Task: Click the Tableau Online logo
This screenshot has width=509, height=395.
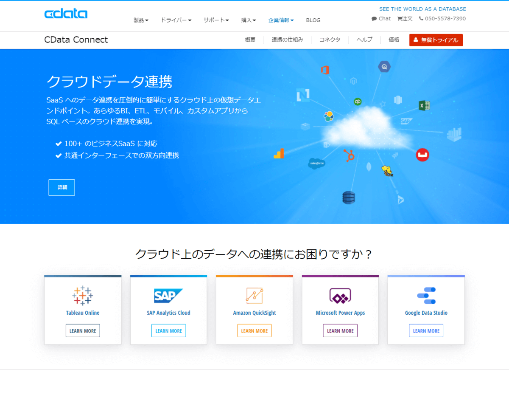Action: click(x=83, y=295)
